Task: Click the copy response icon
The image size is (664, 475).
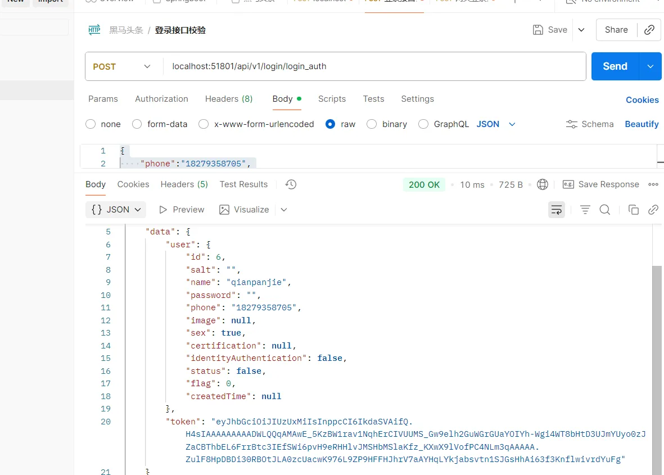Action: (x=633, y=210)
